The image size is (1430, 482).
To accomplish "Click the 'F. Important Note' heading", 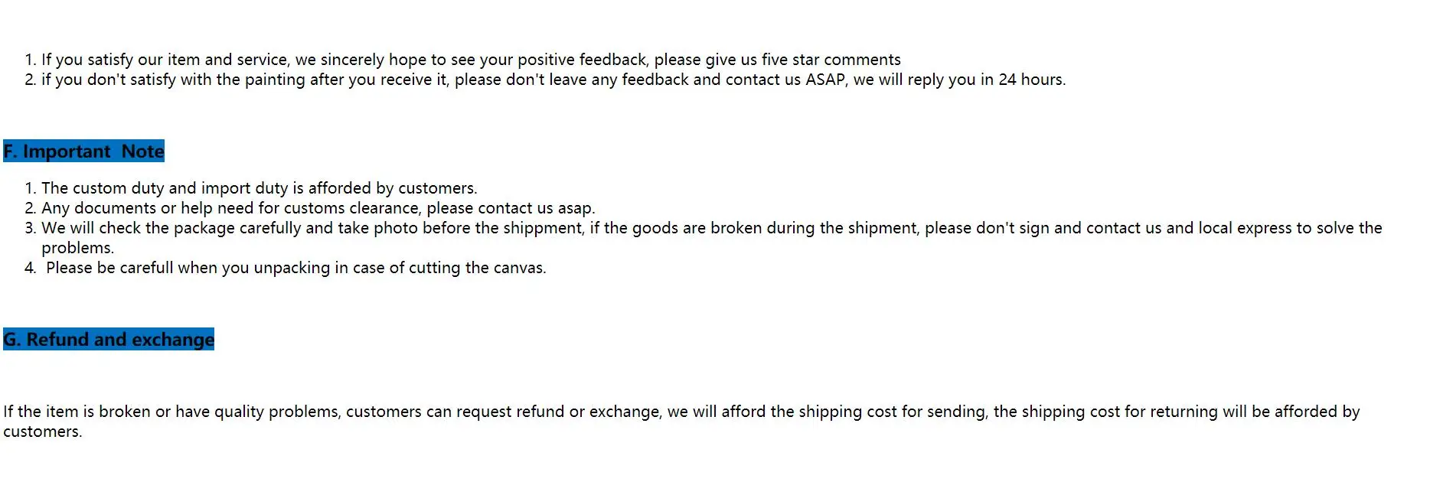I will 84,151.
